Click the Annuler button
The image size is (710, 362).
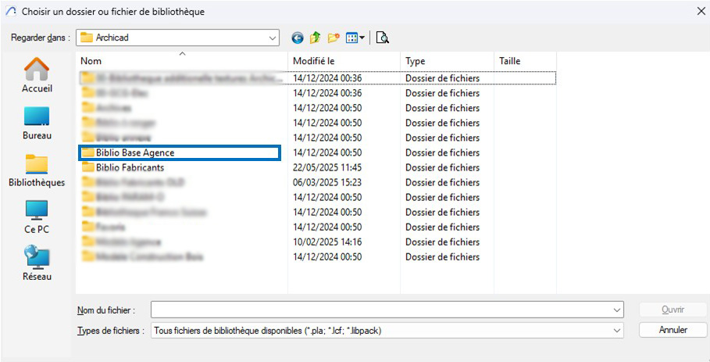pos(673,330)
